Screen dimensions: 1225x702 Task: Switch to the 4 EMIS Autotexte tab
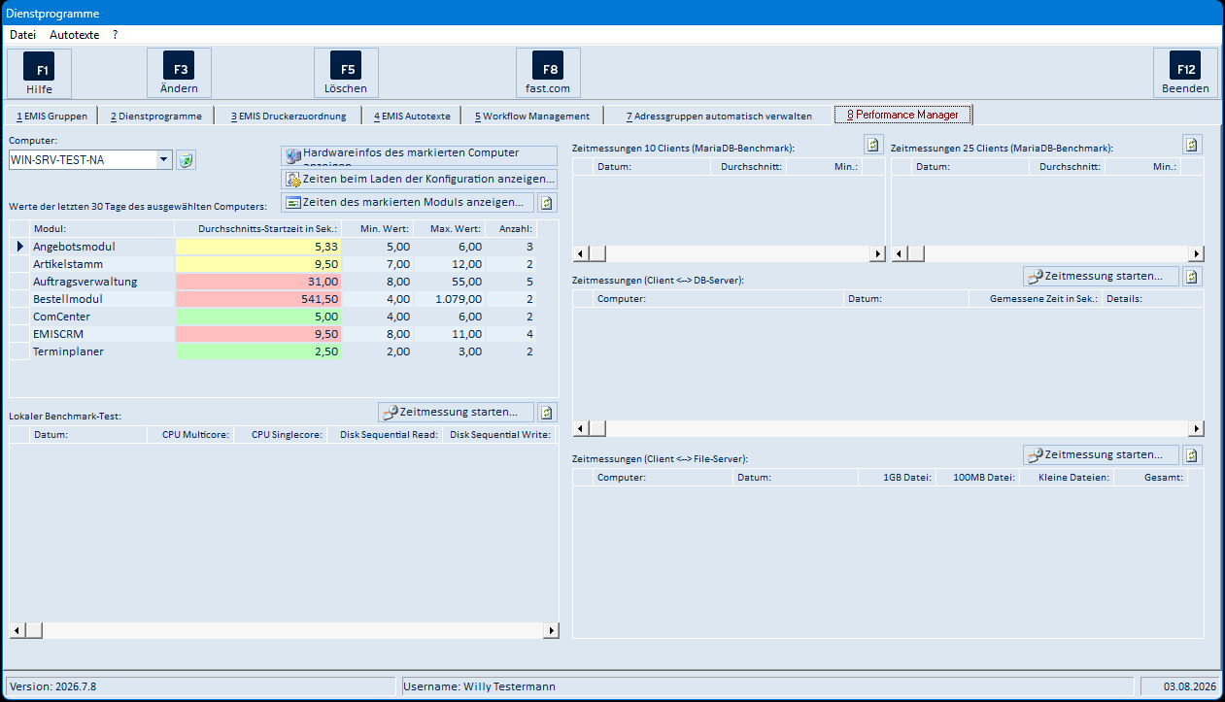tap(412, 116)
